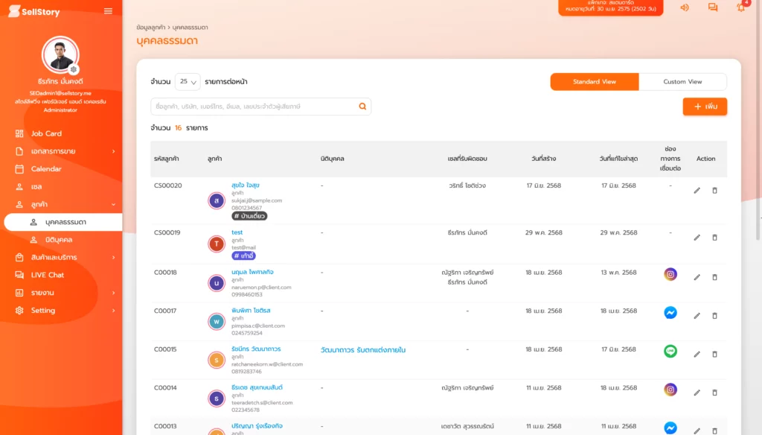Open profile settings gear on avatar
The image size is (762, 435).
(x=74, y=69)
